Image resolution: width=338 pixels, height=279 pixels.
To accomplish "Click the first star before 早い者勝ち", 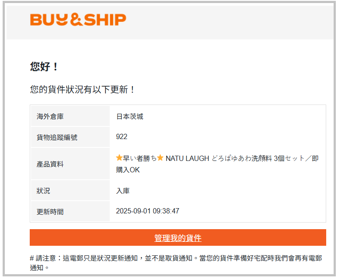I will click(x=119, y=158).
